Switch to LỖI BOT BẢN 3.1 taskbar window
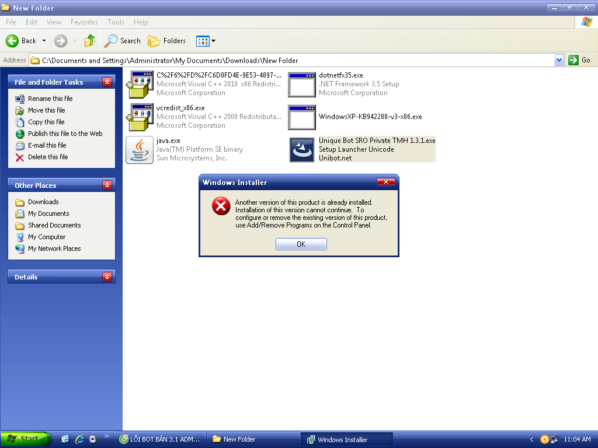Viewport: 598px width, 448px height. (160, 439)
